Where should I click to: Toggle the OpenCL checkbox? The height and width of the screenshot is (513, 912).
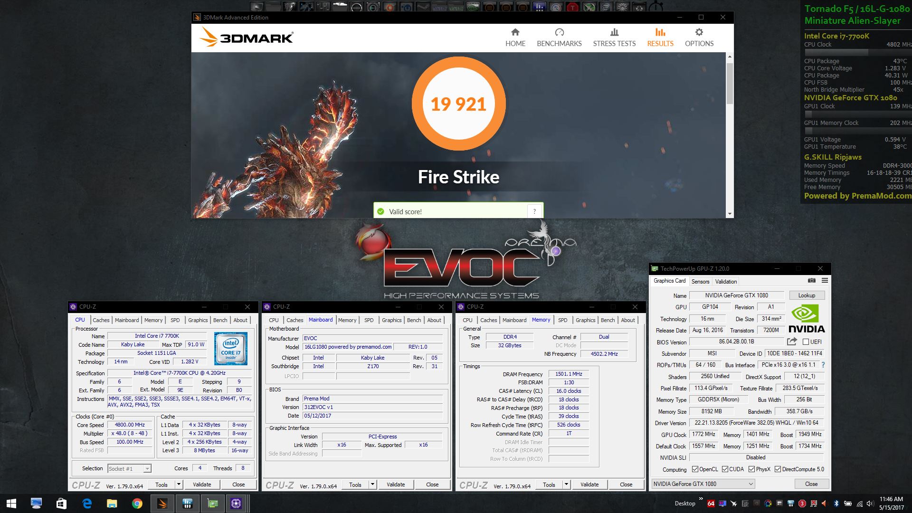[x=695, y=469]
